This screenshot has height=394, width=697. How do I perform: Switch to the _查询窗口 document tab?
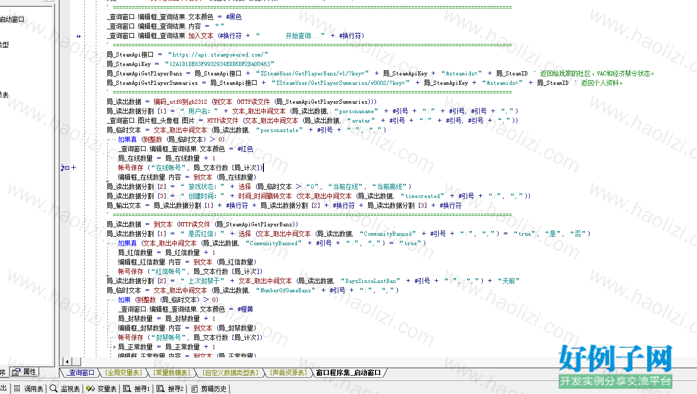81,373
